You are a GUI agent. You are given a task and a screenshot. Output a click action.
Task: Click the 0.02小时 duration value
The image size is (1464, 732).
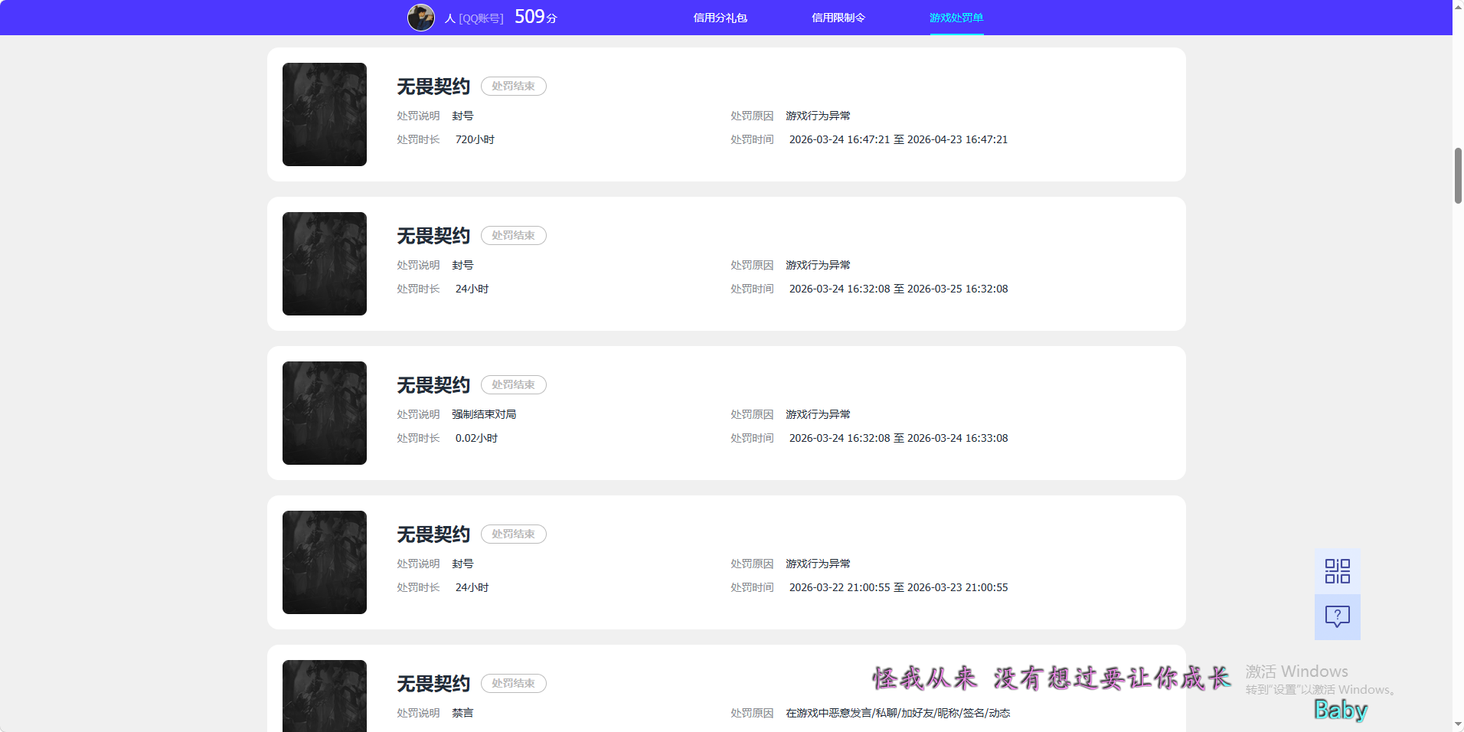point(476,438)
